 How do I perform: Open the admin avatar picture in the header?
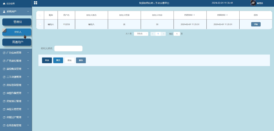pyautogui.click(x=253, y=3)
